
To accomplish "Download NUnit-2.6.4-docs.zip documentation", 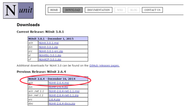I will pyautogui.click(x=62, y=103).
